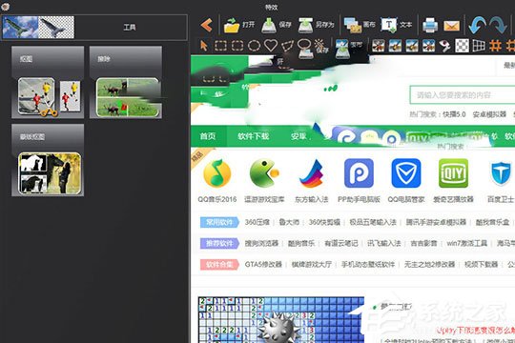Open the 无主之地2修改器 link
The width and height of the screenshot is (515, 343).
click(429, 264)
